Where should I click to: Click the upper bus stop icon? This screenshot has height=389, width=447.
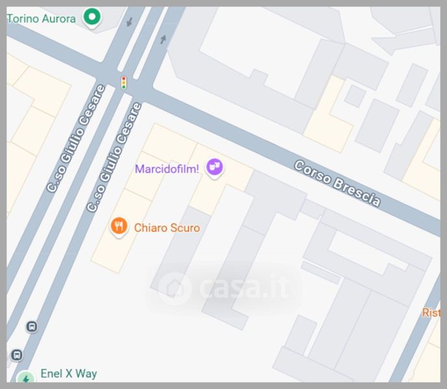pos(32,327)
